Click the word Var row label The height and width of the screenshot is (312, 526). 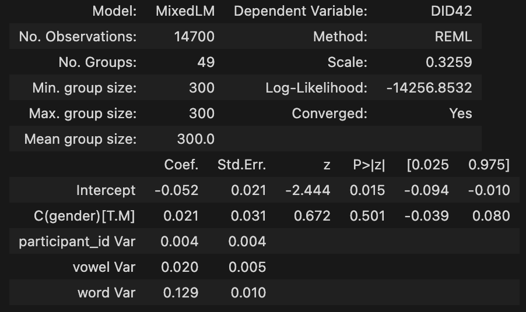106,293
